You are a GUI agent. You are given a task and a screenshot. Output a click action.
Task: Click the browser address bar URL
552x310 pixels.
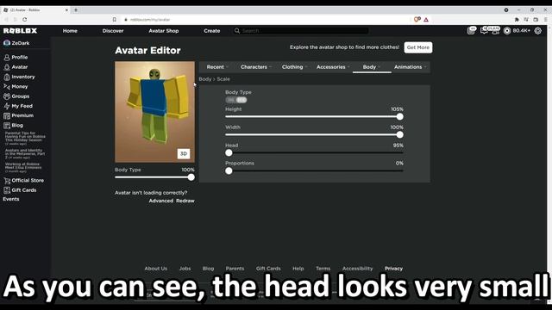tap(150, 20)
